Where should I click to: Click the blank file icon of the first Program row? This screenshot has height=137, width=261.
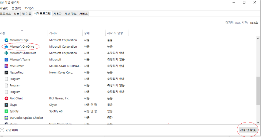[6, 79]
